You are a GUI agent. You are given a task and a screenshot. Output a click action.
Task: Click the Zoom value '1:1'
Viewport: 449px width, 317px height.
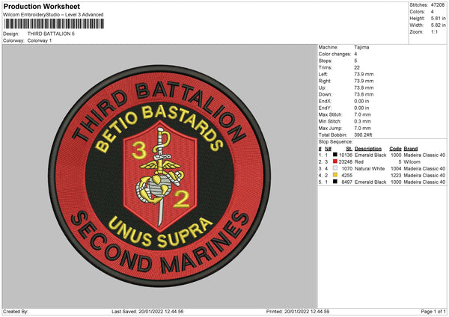click(x=434, y=31)
